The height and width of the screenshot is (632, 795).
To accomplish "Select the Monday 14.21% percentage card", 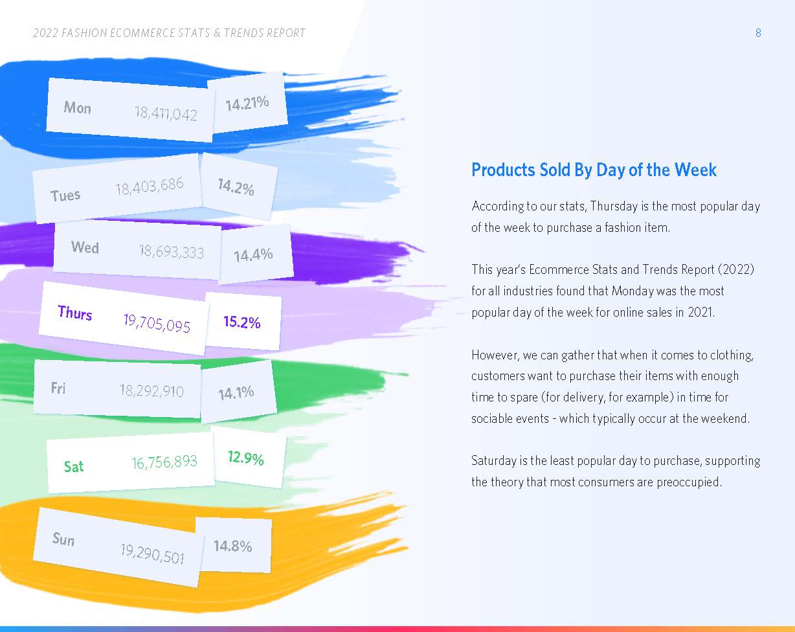I will [247, 103].
